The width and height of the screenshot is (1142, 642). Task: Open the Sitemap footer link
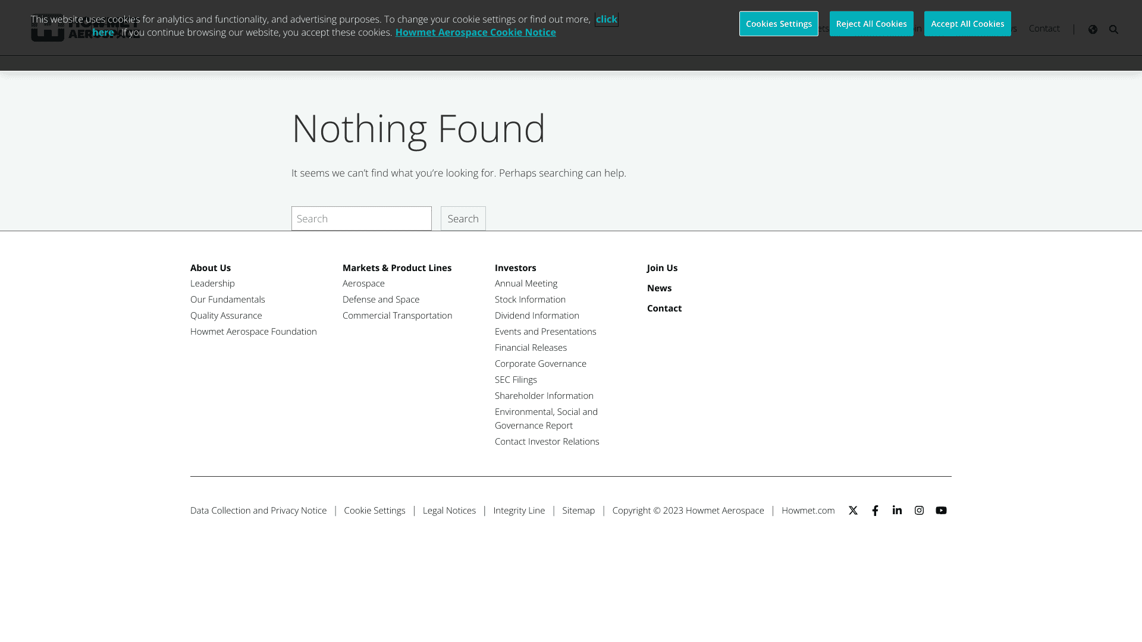pyautogui.click(x=578, y=511)
